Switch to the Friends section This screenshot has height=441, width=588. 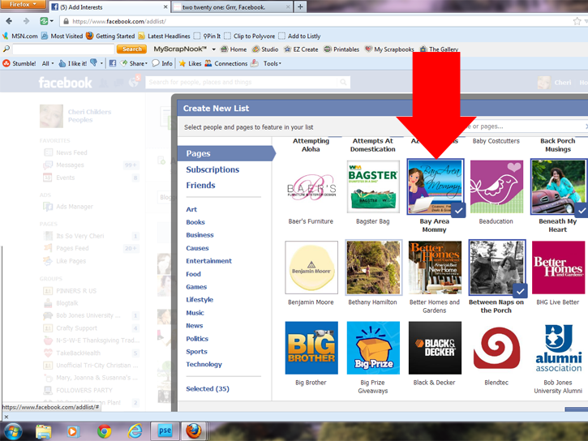coord(200,186)
